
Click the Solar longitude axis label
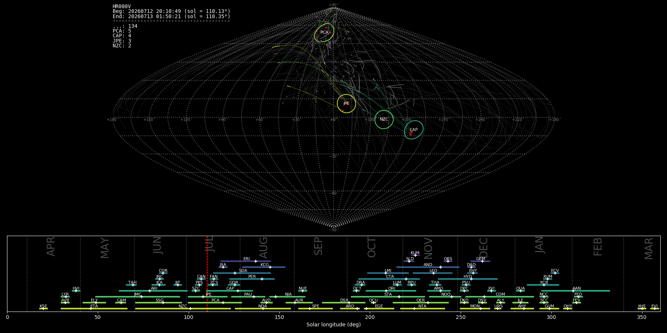(333, 324)
